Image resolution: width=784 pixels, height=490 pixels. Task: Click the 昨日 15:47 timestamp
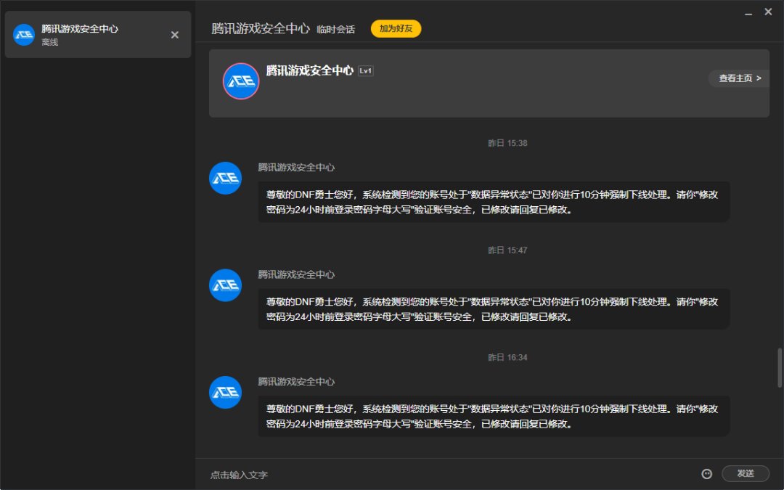click(507, 250)
